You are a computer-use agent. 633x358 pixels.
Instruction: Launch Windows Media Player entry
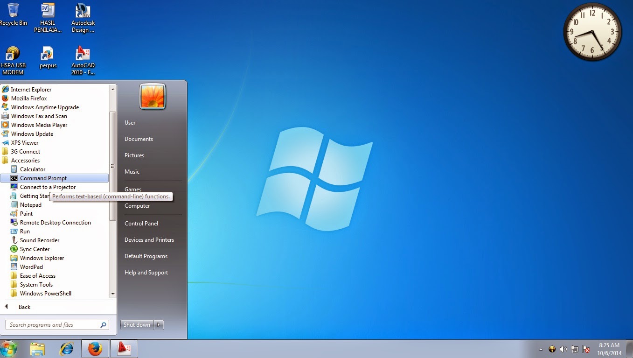(x=55, y=125)
